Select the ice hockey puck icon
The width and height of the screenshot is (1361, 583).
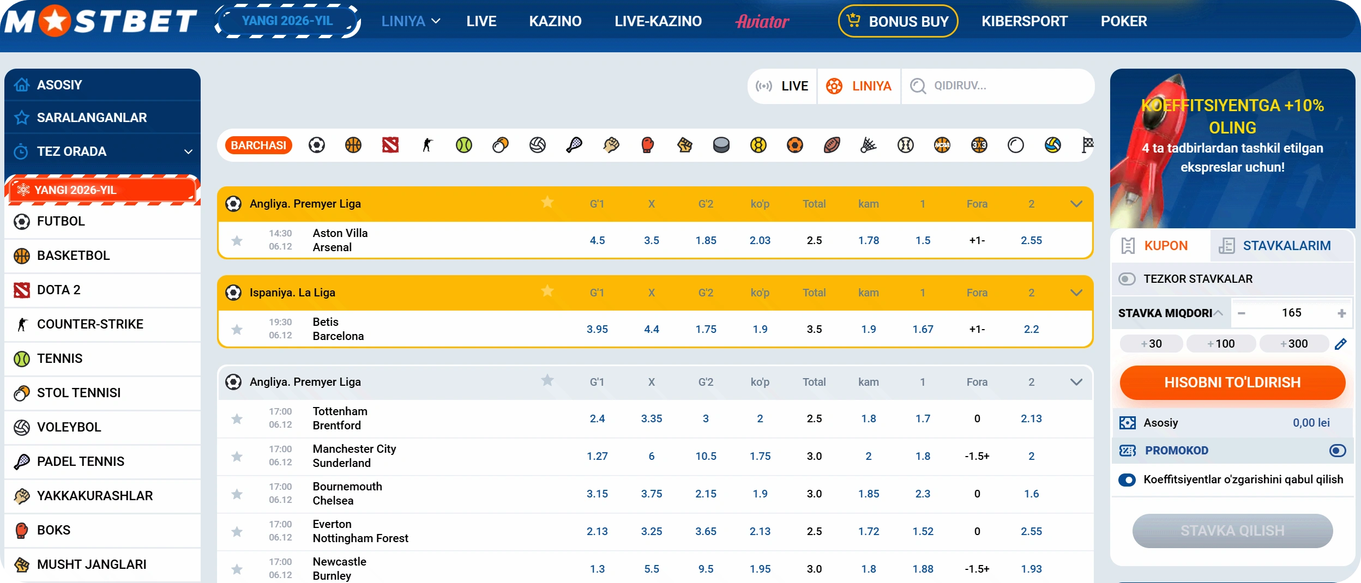[x=721, y=145]
